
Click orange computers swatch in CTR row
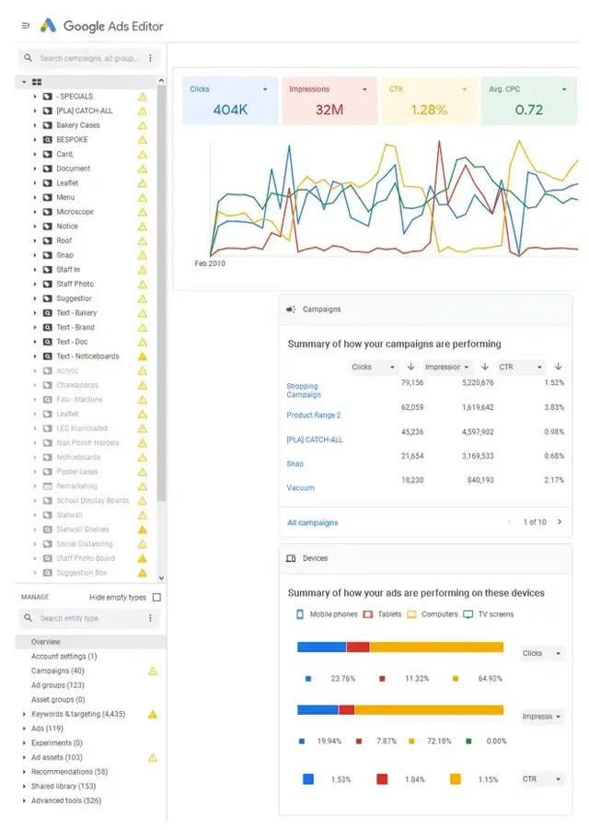pos(456,779)
